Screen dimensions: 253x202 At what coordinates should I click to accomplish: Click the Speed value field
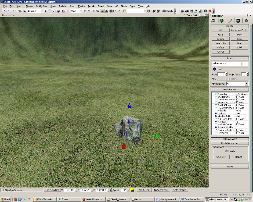point(124,190)
